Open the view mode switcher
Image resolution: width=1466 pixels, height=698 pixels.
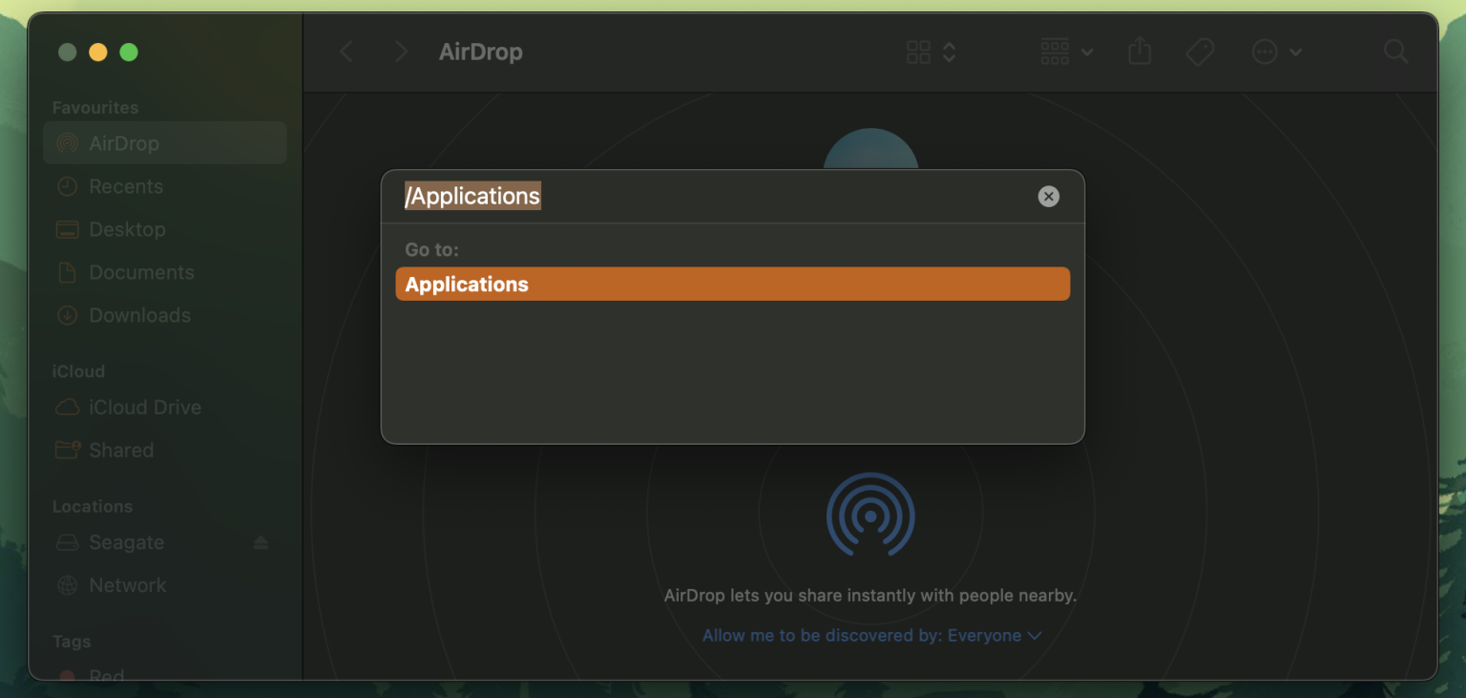[931, 52]
